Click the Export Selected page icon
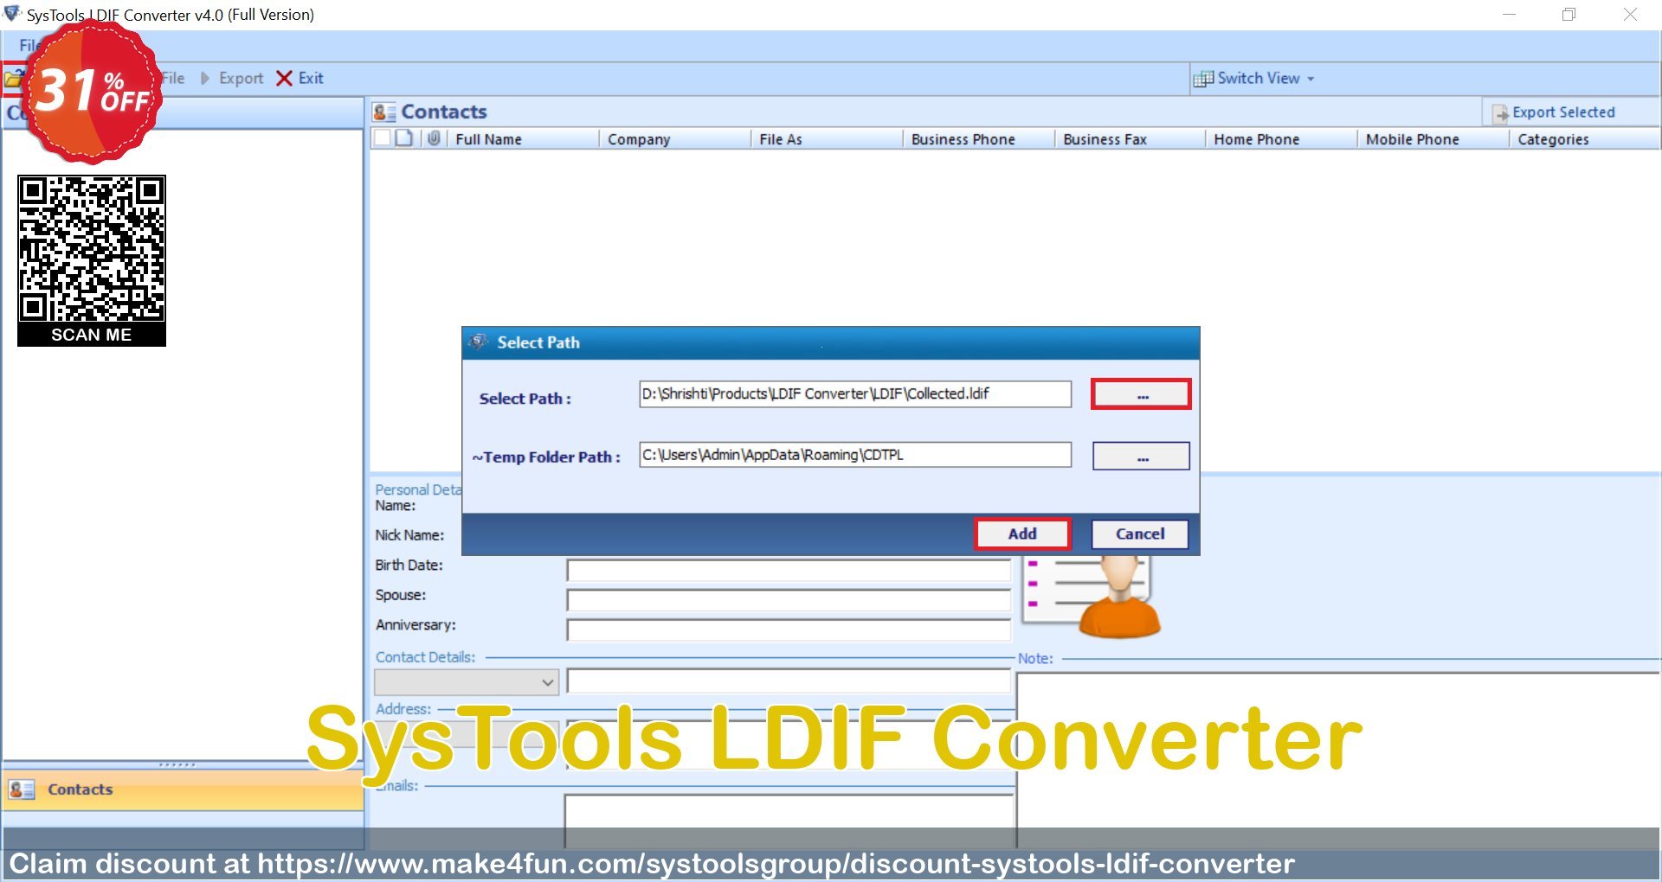The width and height of the screenshot is (1662, 882). click(1500, 113)
